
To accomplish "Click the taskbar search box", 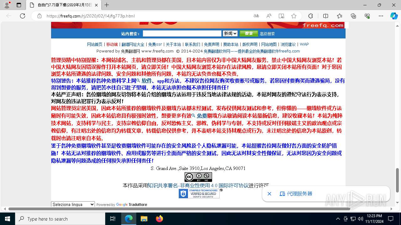I will 60,219.
